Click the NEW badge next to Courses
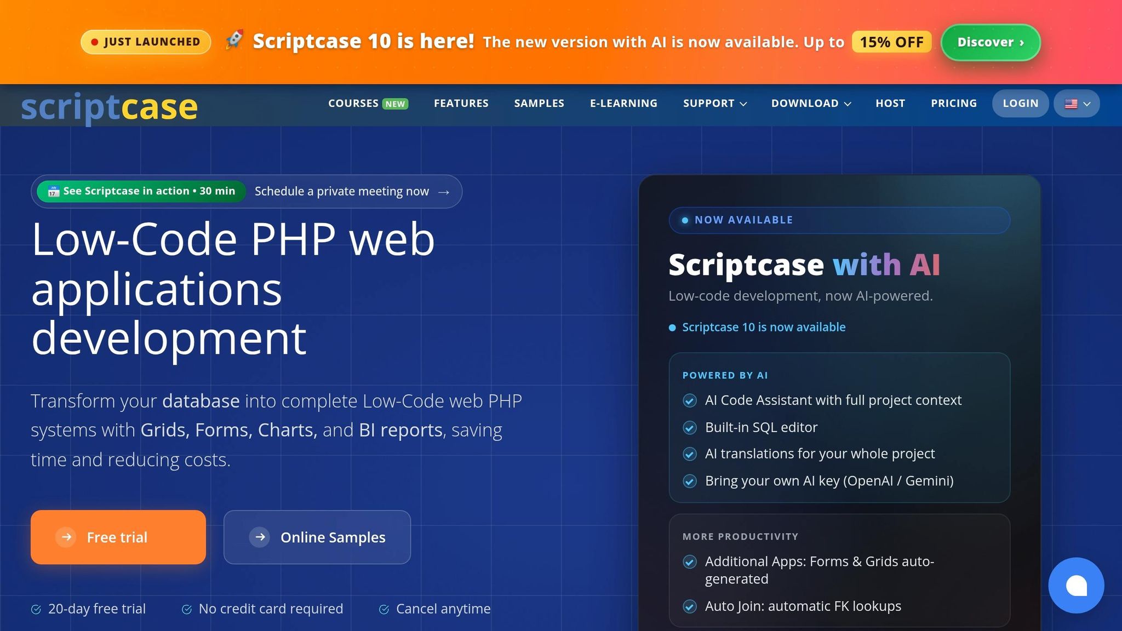 395,104
